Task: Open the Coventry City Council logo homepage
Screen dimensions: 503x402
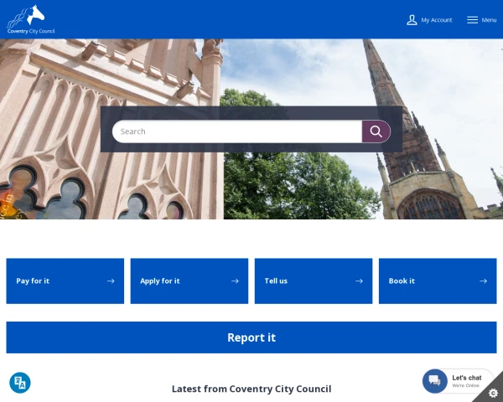Action: [31, 19]
